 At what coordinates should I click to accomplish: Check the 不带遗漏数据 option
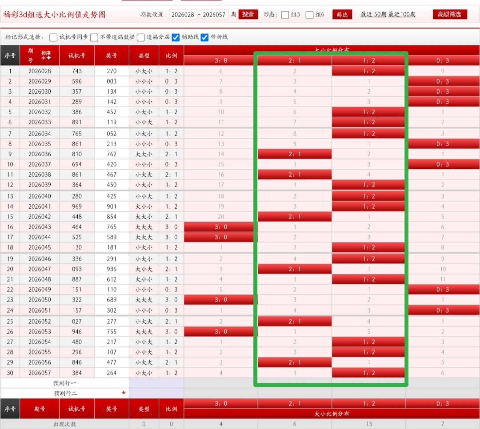[x=94, y=37]
